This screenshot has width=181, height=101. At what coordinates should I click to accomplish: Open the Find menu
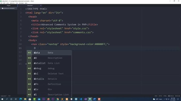[17, 3]
